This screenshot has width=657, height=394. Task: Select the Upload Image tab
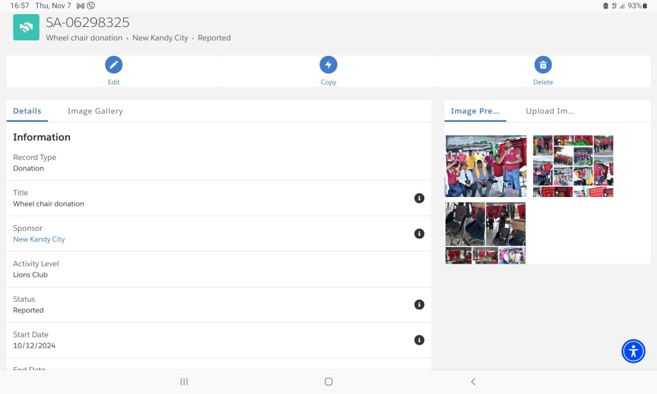pos(550,111)
